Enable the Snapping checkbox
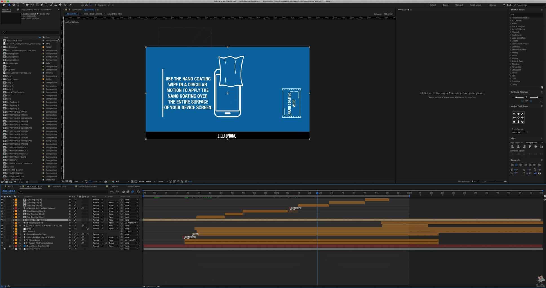This screenshot has width=546, height=288. [x=96, y=5]
